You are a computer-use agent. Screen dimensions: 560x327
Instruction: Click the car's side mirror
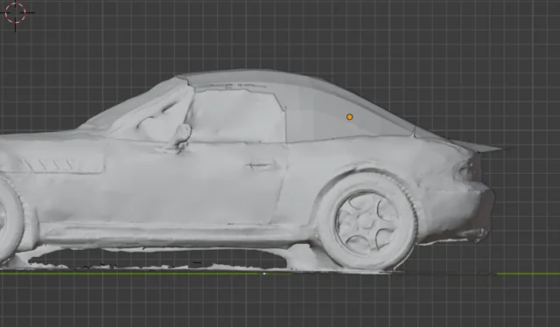click(x=181, y=137)
